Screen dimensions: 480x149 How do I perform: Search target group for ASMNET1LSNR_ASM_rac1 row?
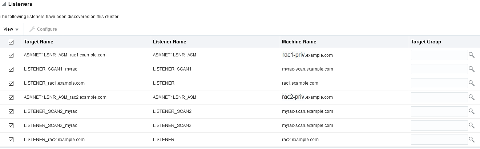point(472,55)
